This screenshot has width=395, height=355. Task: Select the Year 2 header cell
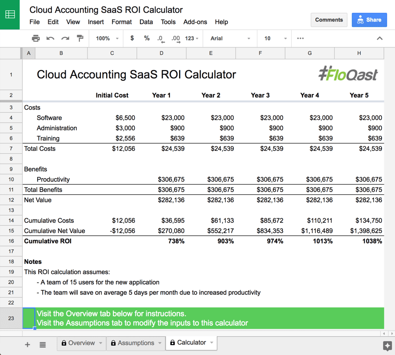pyautogui.click(x=211, y=95)
